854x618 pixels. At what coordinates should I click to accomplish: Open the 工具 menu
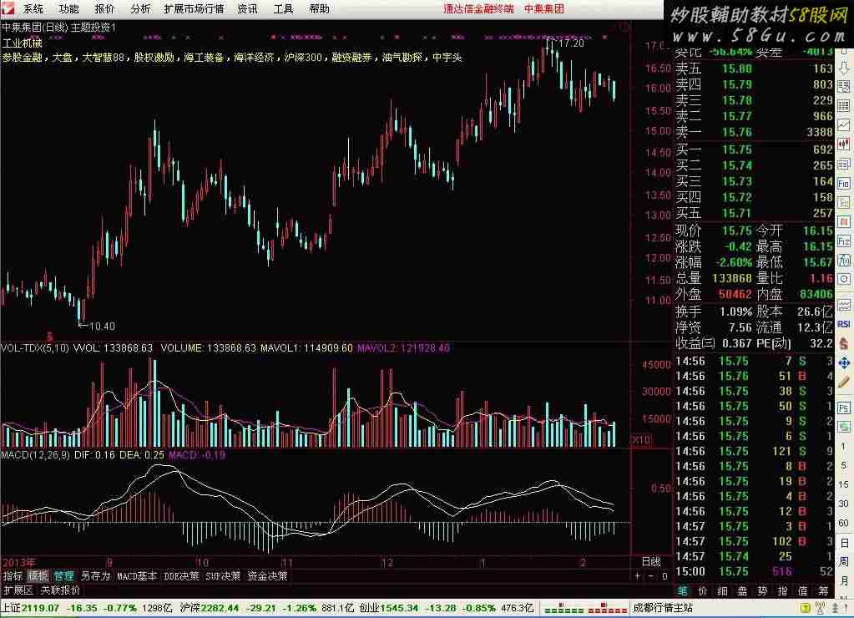283,8
